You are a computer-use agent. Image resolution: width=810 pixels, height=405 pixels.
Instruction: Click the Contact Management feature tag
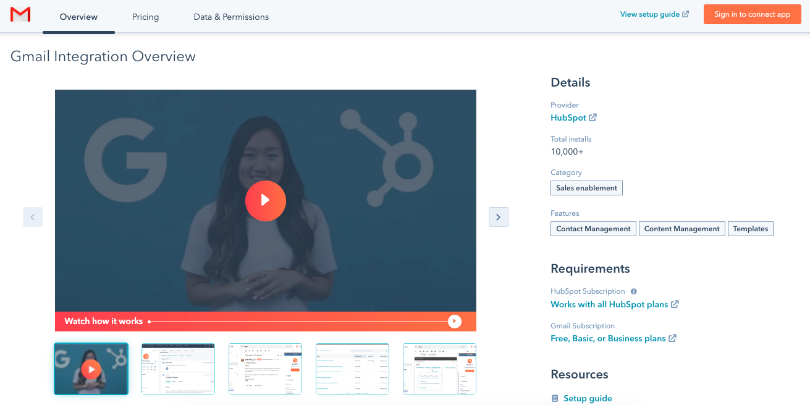pos(593,229)
